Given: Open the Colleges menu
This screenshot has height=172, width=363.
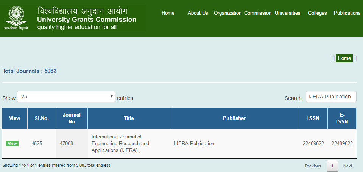Looking at the screenshot, I should click(x=318, y=13).
